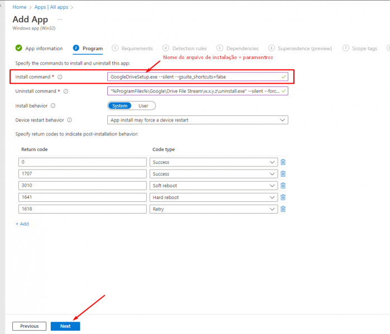390x334 pixels.
Task: Click the Install command input field
Action: [198, 77]
